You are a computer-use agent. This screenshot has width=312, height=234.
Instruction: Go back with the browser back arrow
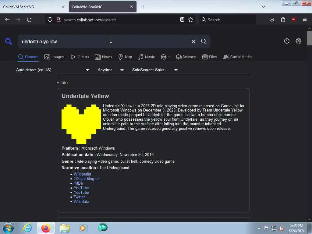click(7, 20)
